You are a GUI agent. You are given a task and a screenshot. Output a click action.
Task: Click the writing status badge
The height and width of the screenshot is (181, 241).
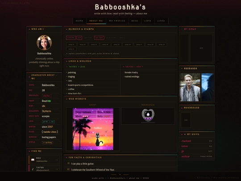pyautogui.click(x=47, y=143)
